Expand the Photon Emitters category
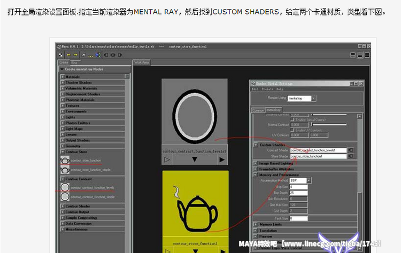This screenshot has width=401, height=253. pos(63,123)
